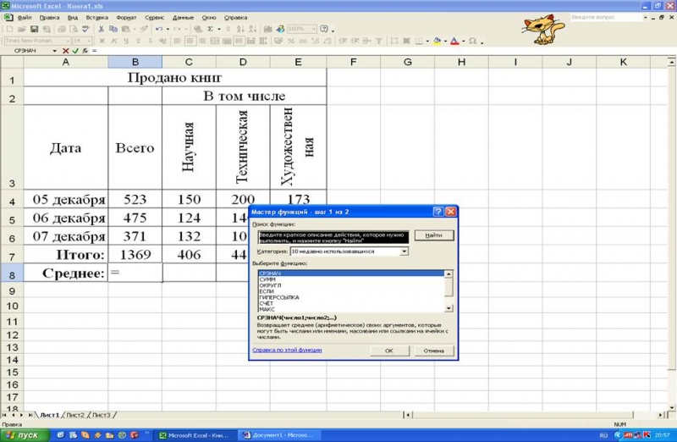Switch to the Лист2 sheet tab
Image resolution: width=677 pixels, height=442 pixels.
click(75, 415)
